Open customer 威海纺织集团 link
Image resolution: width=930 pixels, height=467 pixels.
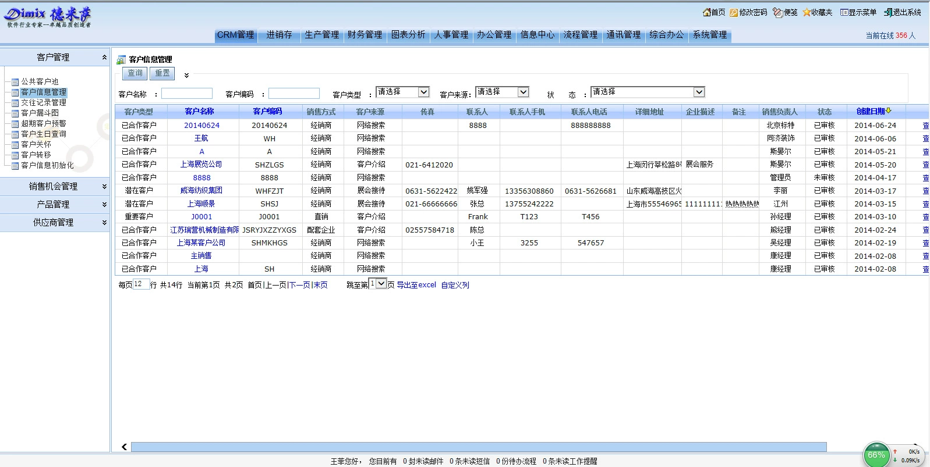(201, 190)
